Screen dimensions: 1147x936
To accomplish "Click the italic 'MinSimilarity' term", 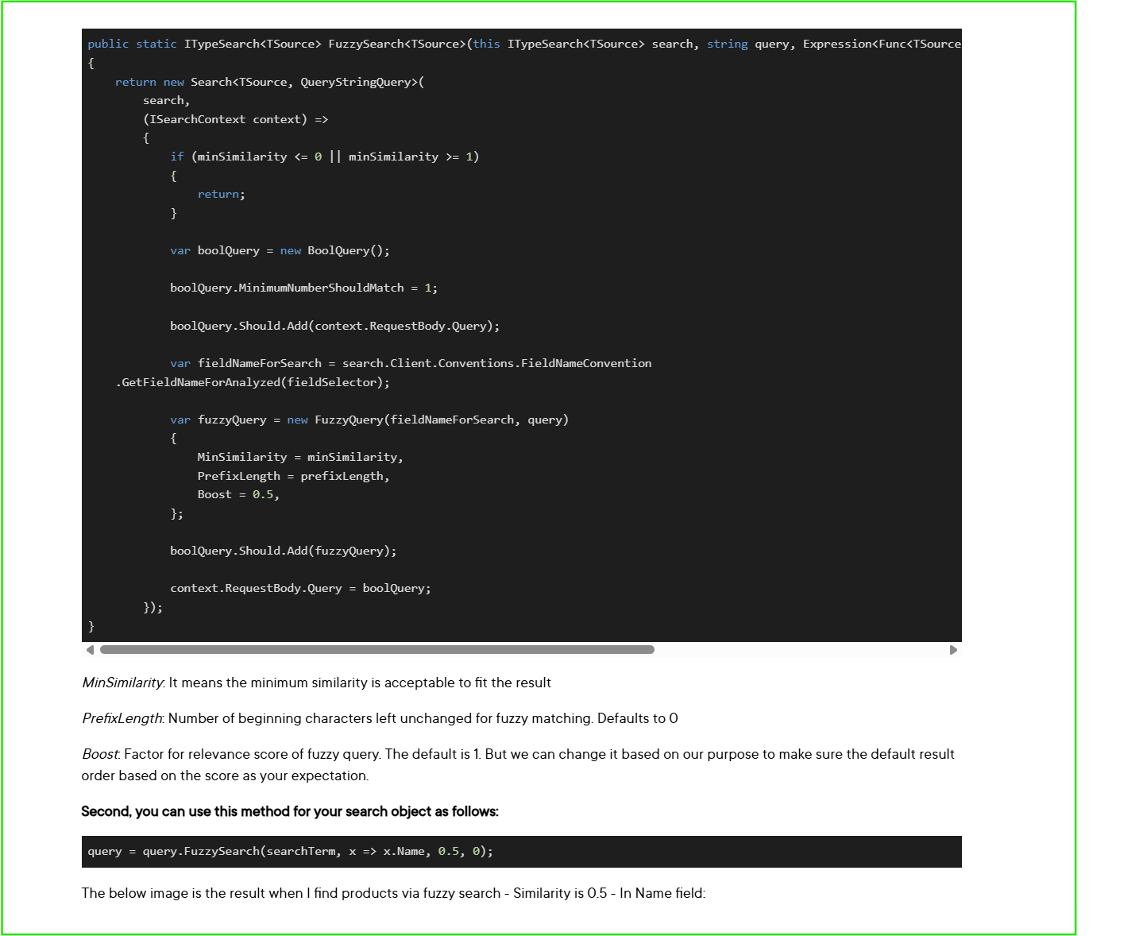I will (x=122, y=683).
